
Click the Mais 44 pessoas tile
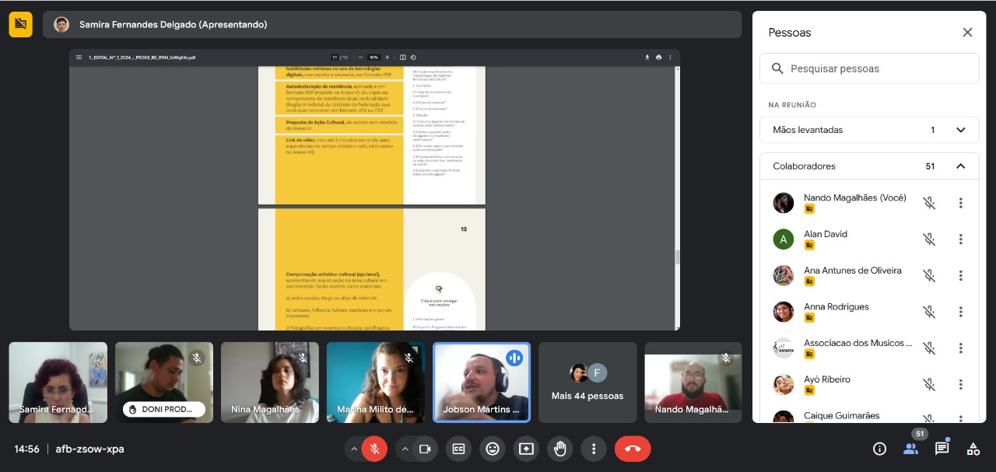pos(587,383)
